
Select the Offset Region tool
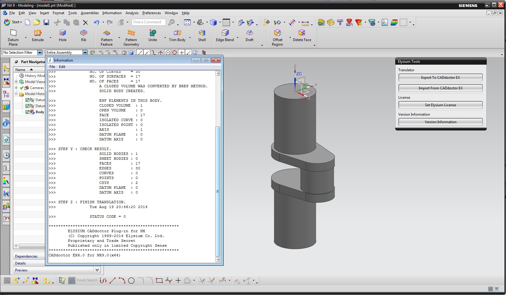point(277,37)
